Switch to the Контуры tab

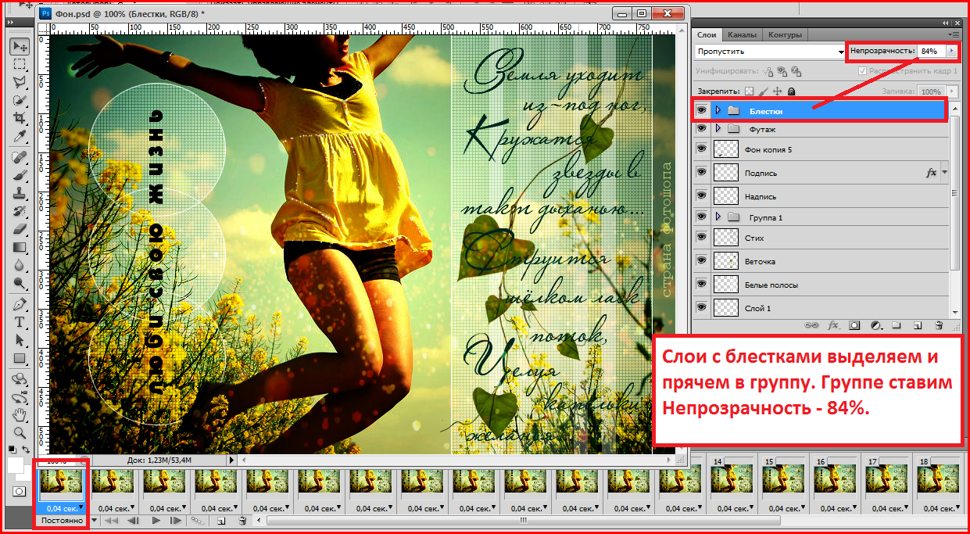(x=785, y=35)
